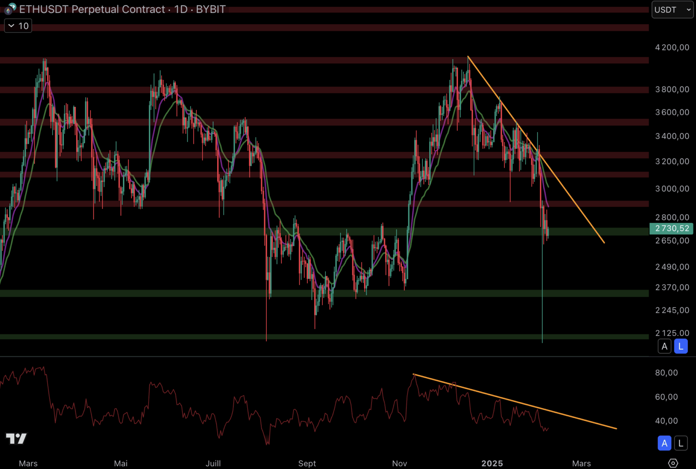Screen dimensions: 696x469
Task: Select the green support zone near 2 370
Action: coord(174,294)
